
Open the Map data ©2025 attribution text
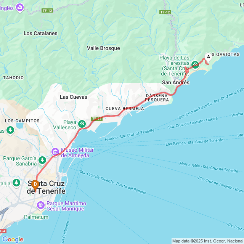pos(208,241)
